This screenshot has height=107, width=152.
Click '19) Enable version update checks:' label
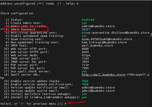click(32, 81)
